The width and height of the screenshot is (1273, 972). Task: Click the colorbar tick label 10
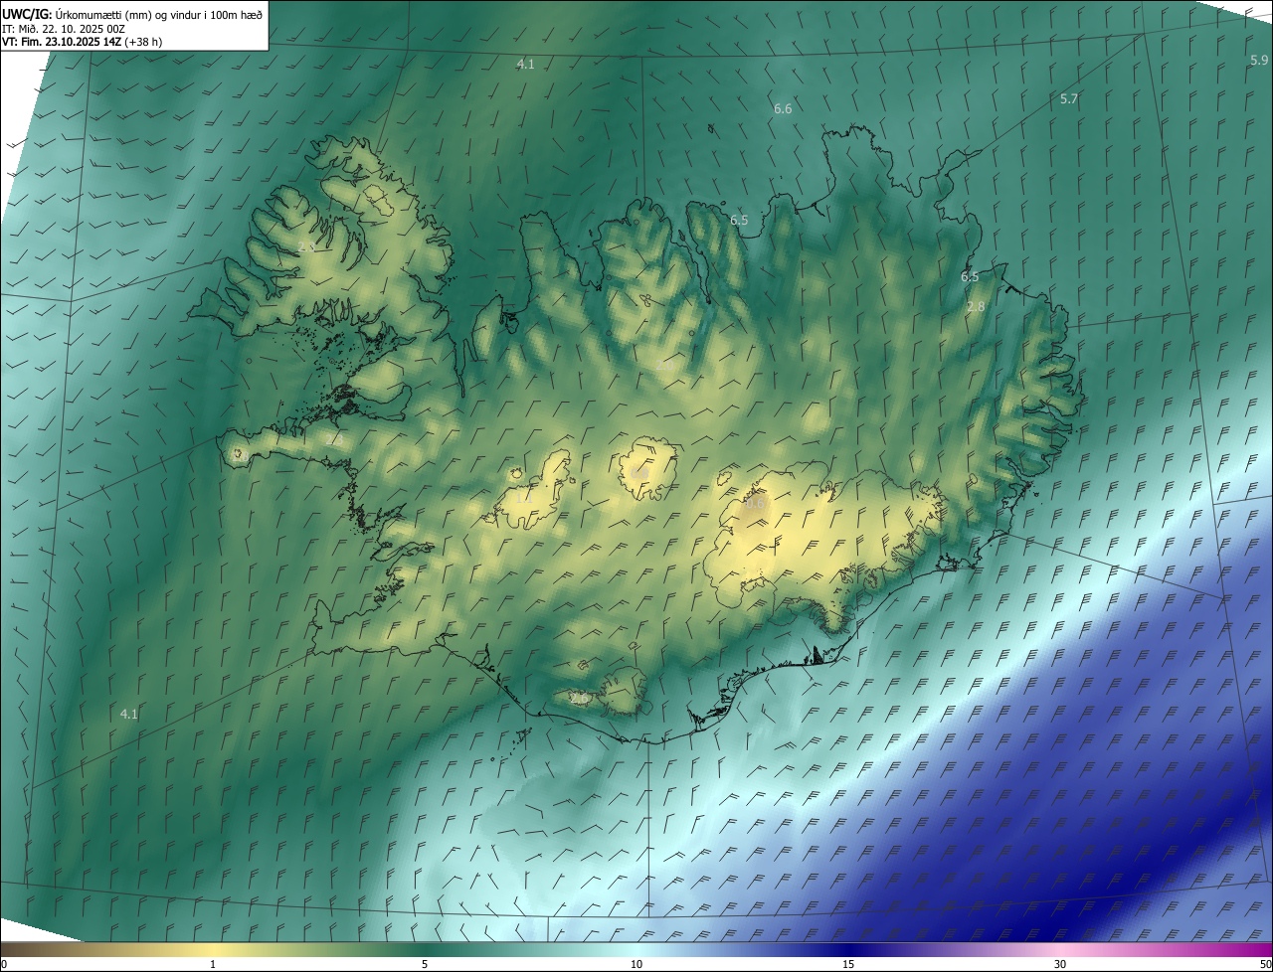click(636, 964)
